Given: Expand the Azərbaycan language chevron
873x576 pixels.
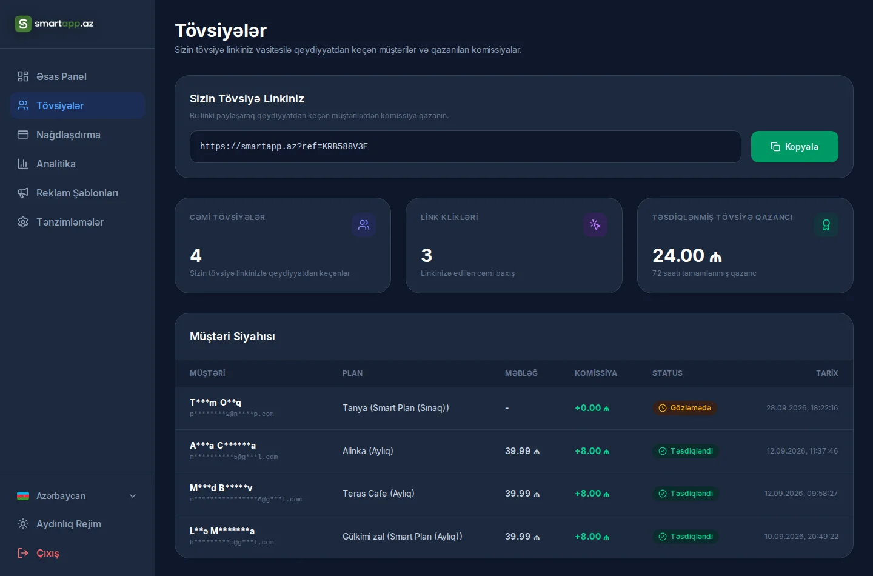Looking at the screenshot, I should coord(133,496).
